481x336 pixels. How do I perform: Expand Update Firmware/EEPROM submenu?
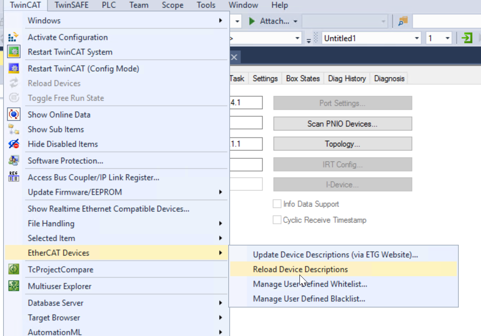(x=220, y=192)
